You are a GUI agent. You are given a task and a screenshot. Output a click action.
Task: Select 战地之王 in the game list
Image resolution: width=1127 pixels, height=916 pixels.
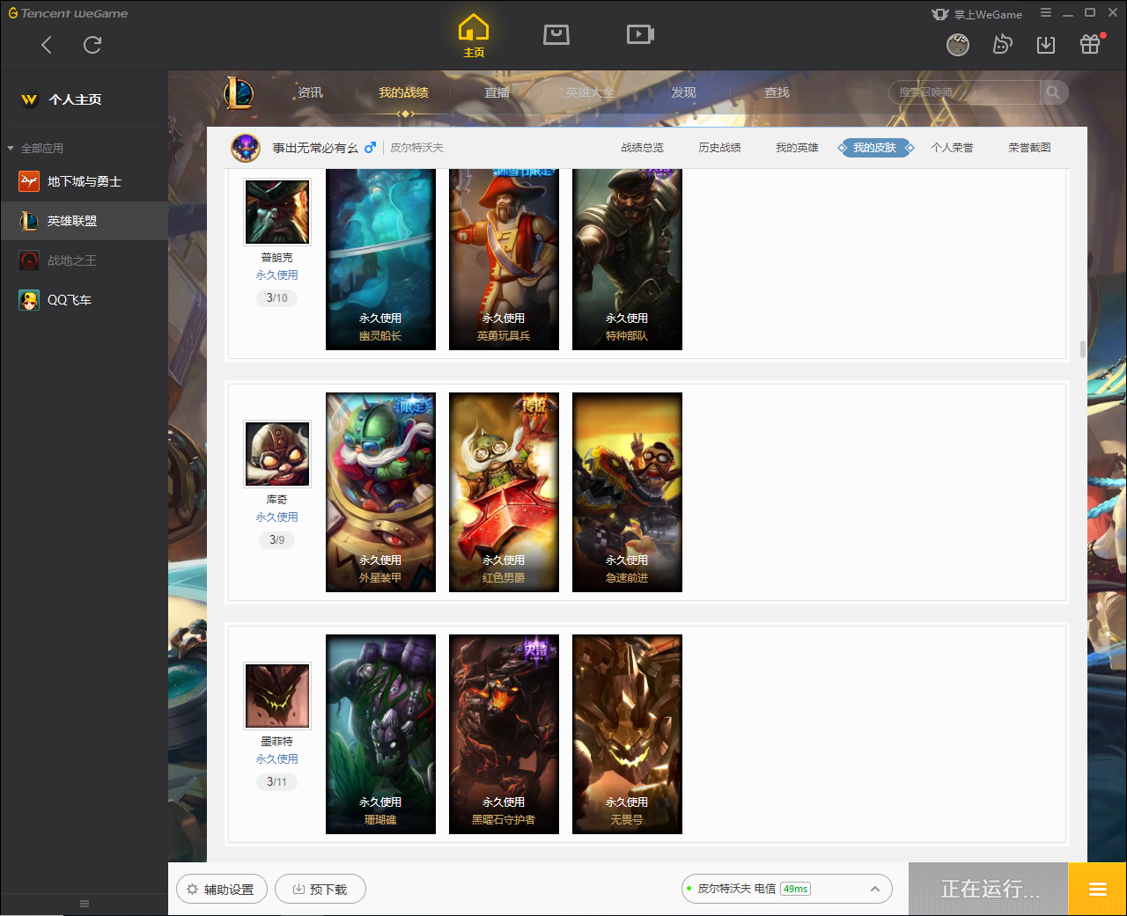pyautogui.click(x=84, y=260)
